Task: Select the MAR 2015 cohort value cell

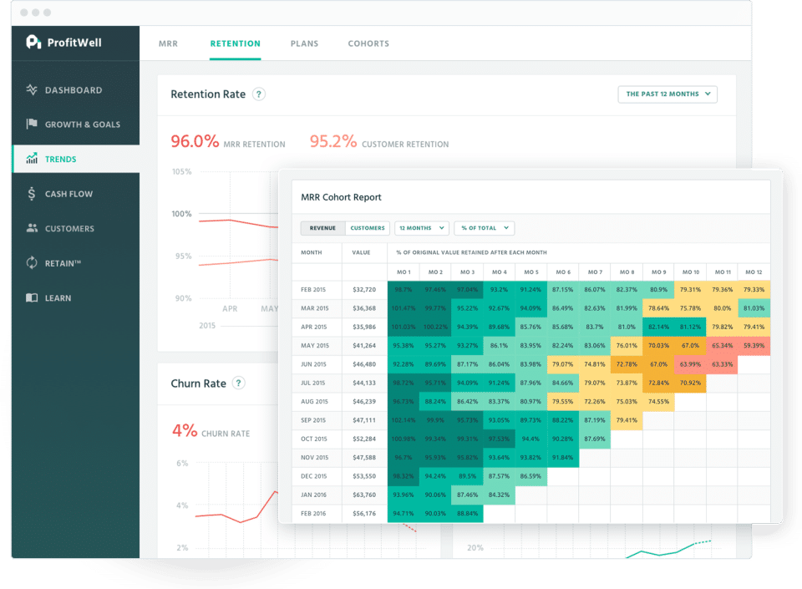Action: [x=364, y=308]
